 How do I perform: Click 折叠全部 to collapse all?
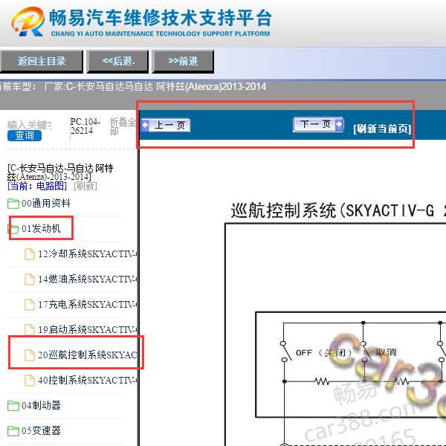click(123, 126)
